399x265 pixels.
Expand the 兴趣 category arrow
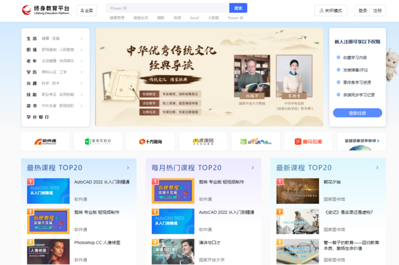(81, 84)
